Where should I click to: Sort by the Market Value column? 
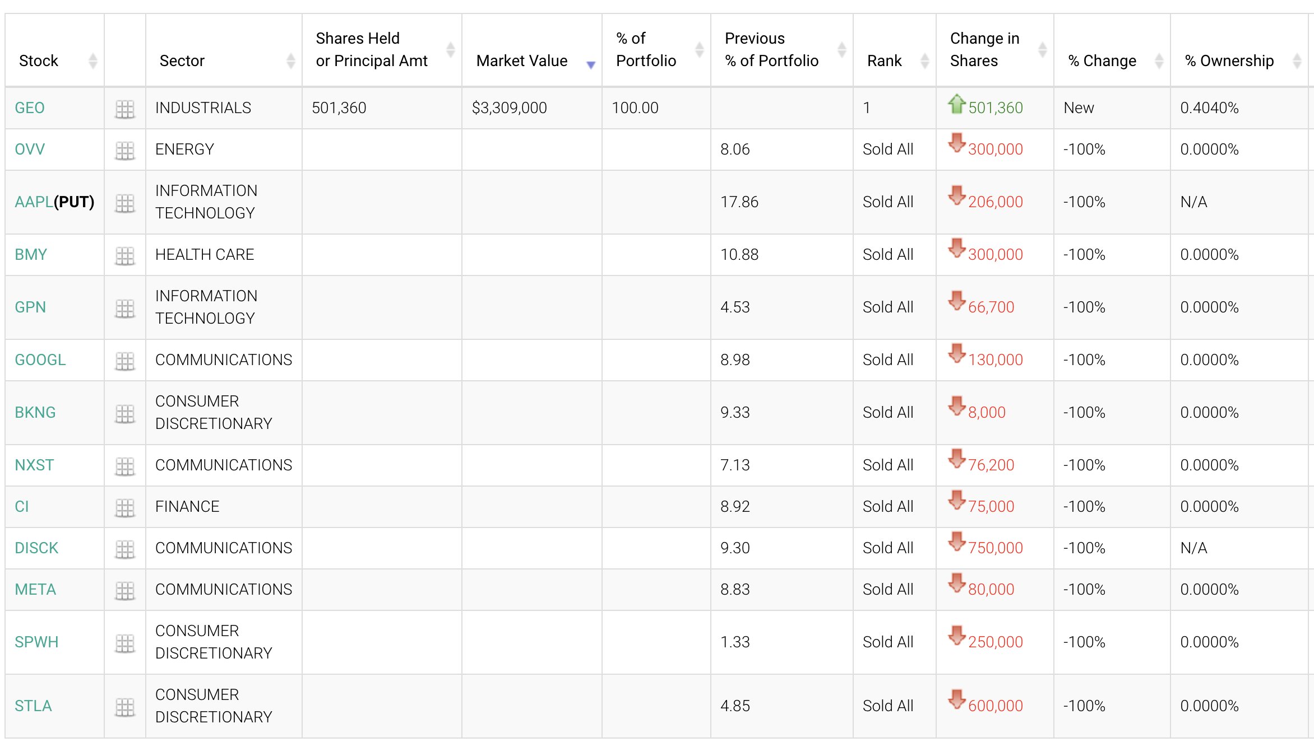pos(531,50)
